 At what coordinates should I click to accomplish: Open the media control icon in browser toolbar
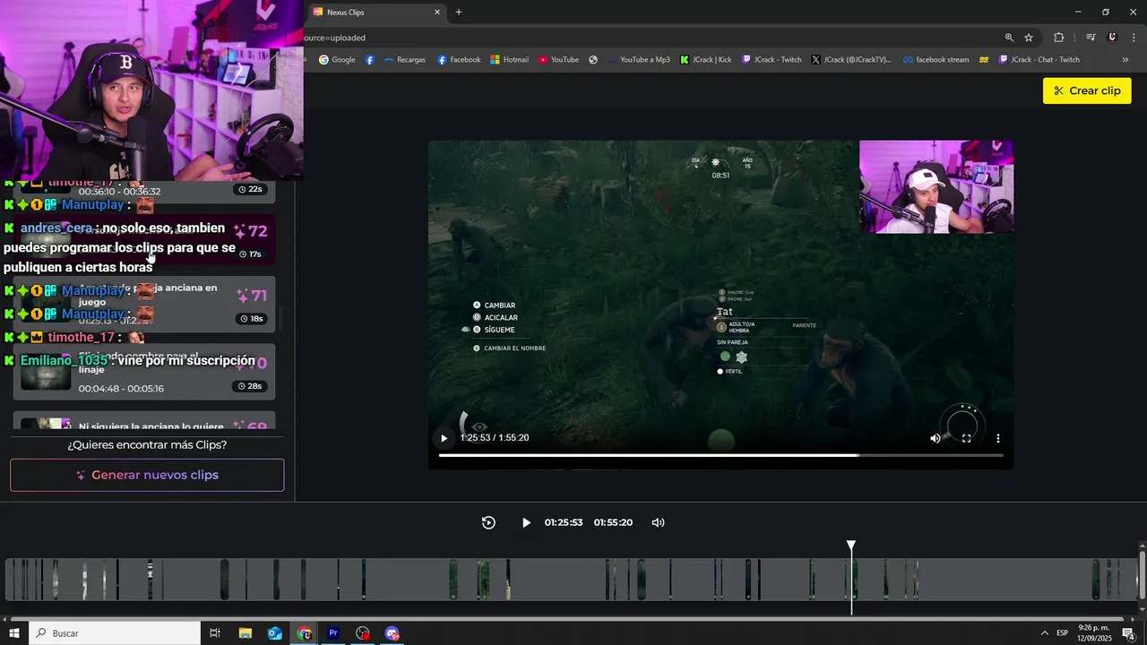pyautogui.click(x=1091, y=38)
